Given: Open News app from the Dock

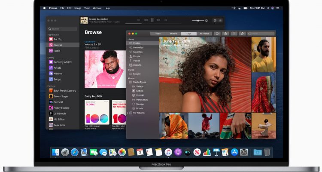Looking at the screenshot, I should coord(197,152).
